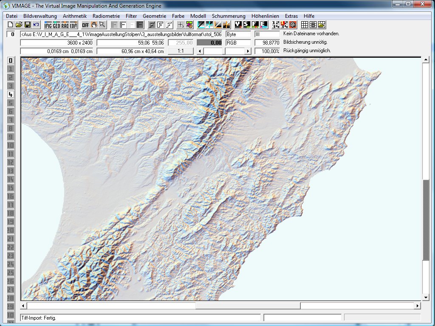Open the Schummerung menu
The width and height of the screenshot is (435, 326).
pyautogui.click(x=229, y=16)
